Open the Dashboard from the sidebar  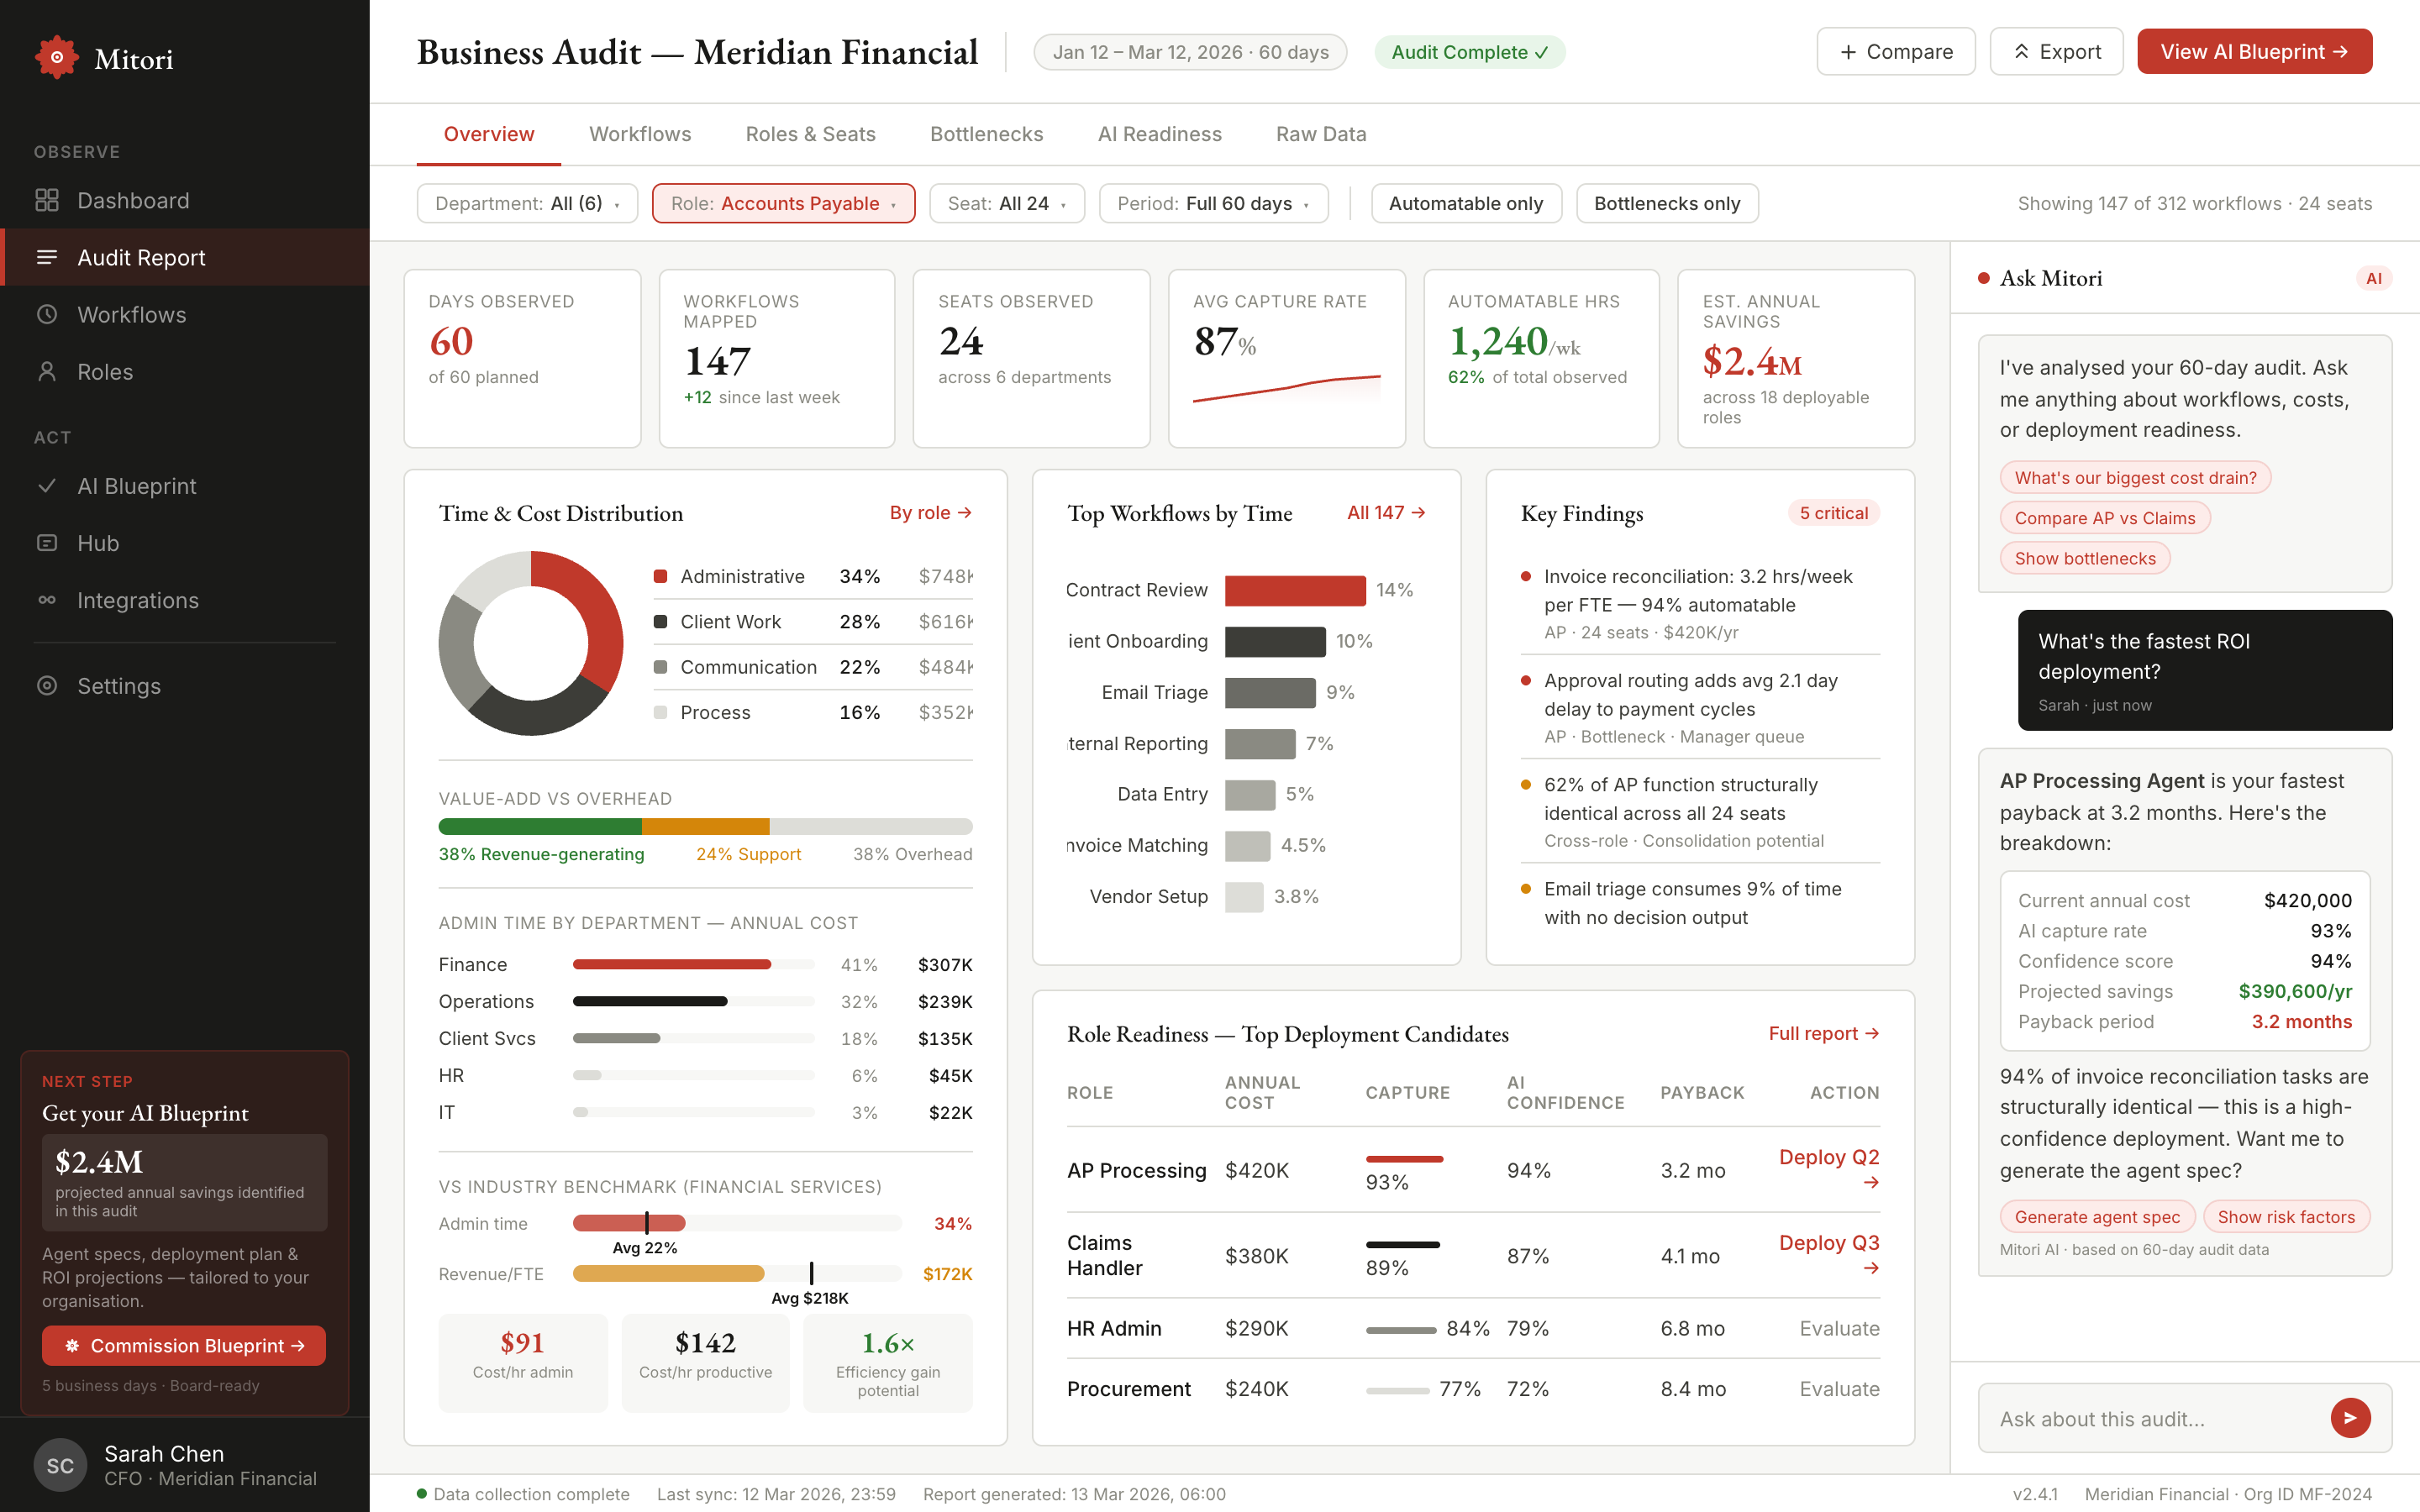coord(133,200)
